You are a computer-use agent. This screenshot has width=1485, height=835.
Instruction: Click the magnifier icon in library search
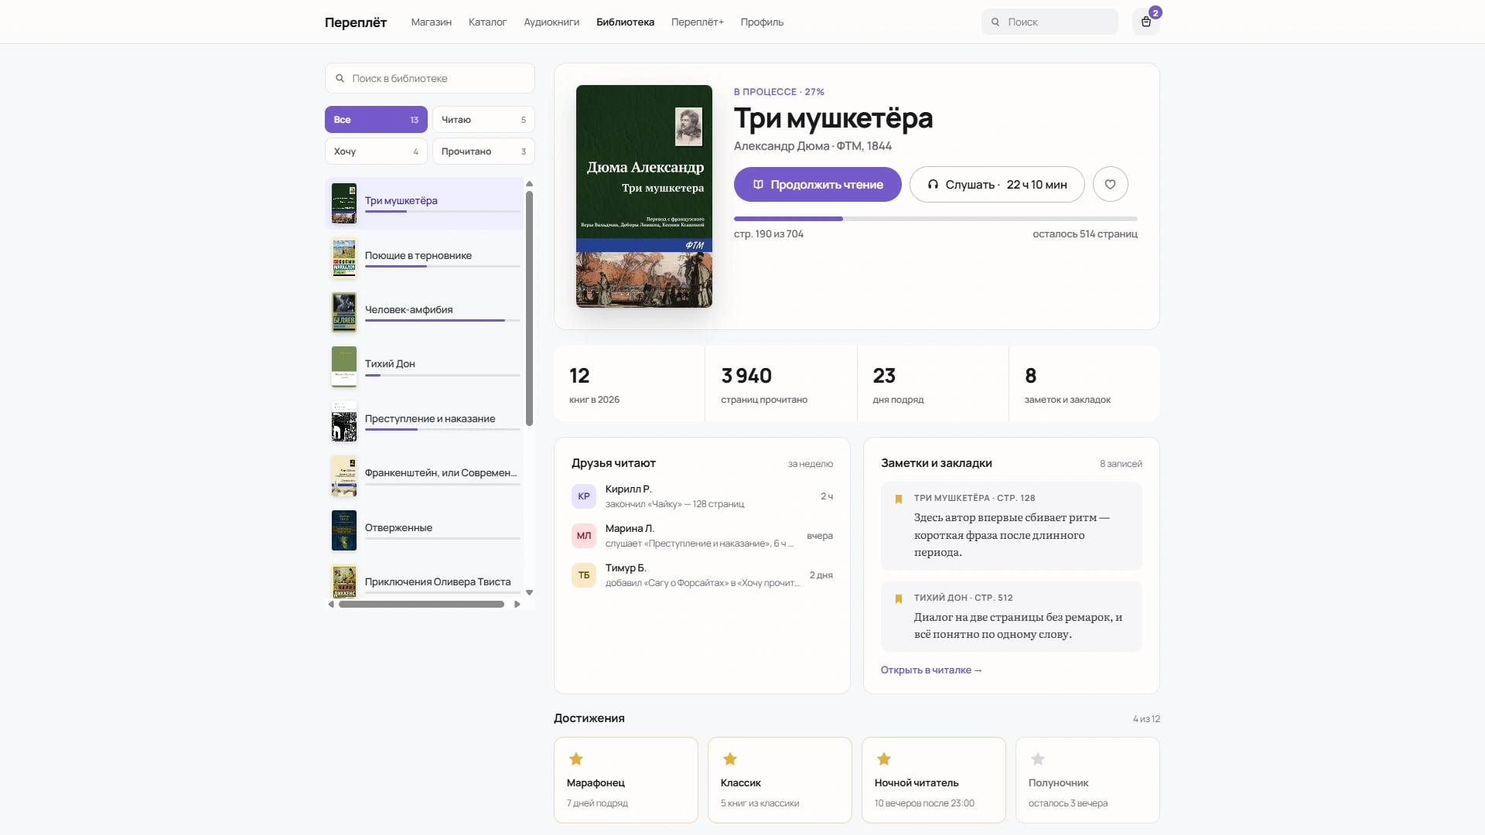pos(340,78)
